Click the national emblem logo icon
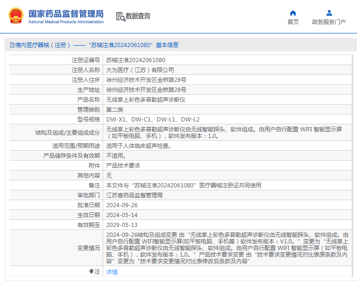The image size is (357, 283). pos(16,16)
